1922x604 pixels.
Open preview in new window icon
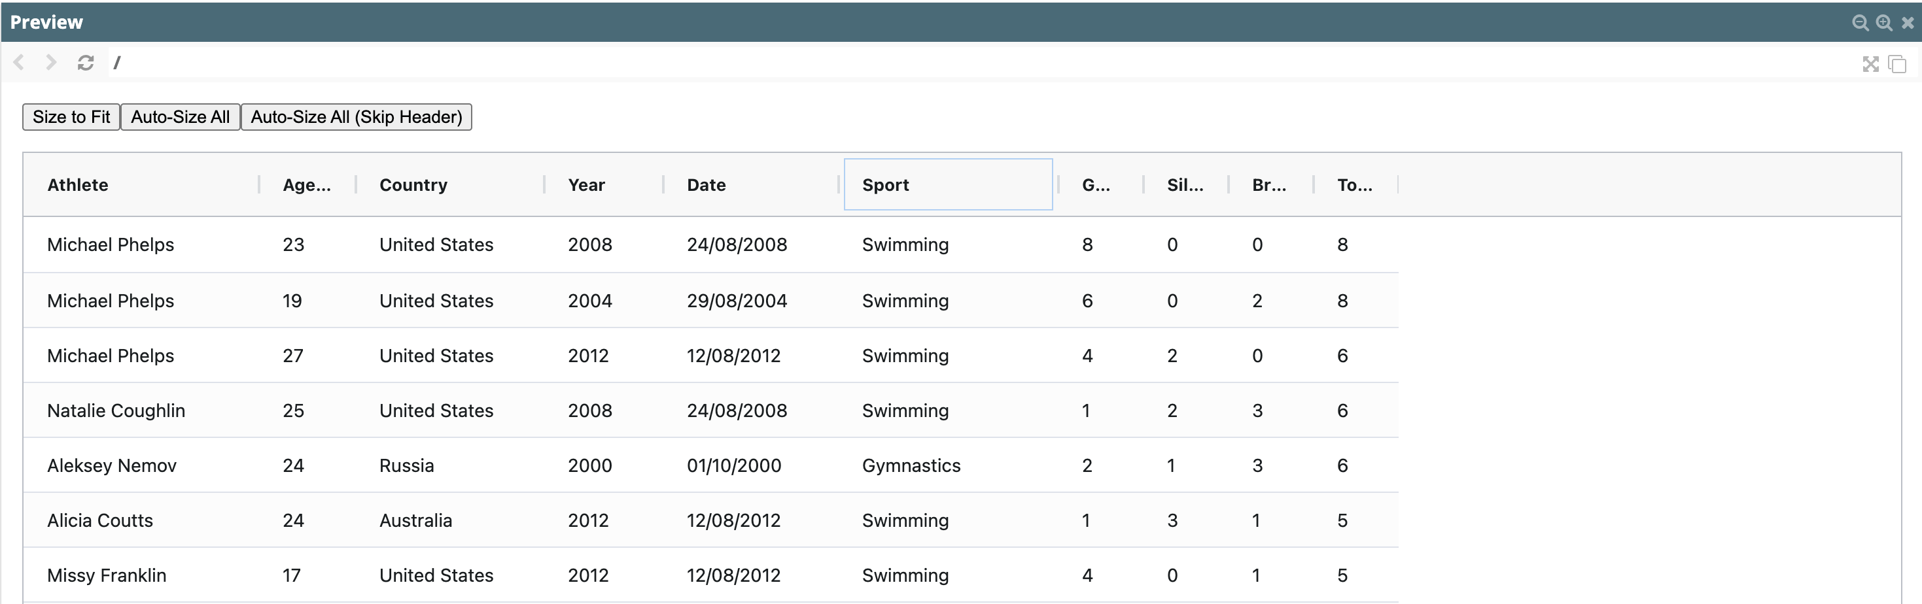(x=1896, y=64)
